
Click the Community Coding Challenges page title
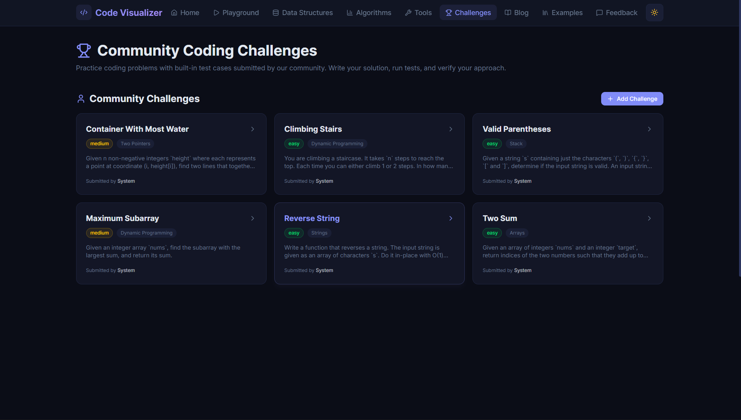pyautogui.click(x=207, y=51)
